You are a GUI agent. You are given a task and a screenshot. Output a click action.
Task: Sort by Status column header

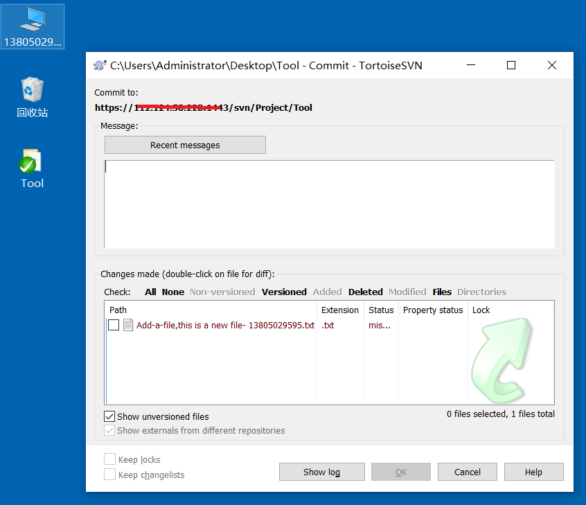point(381,310)
